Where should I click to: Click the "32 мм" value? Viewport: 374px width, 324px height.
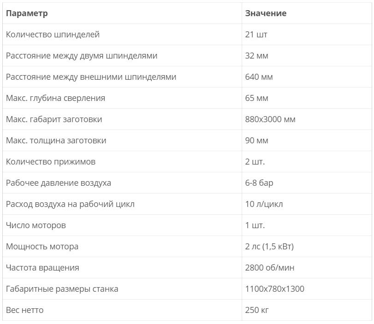click(256, 56)
